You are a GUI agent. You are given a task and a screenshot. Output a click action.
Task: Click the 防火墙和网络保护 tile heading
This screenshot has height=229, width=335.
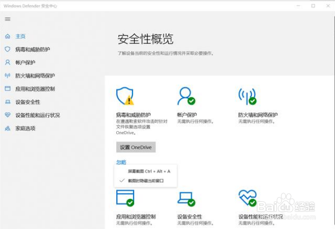258,115
